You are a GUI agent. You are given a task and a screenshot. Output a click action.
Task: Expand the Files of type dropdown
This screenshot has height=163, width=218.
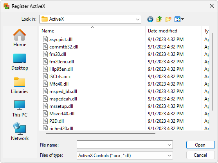pyautogui.click(x=169, y=156)
